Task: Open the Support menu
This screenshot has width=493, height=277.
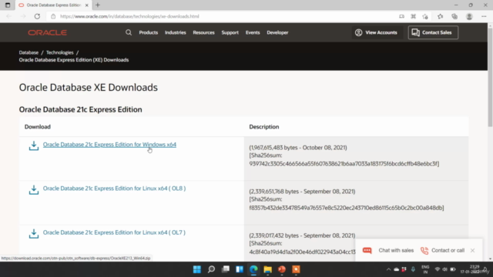Action: click(x=230, y=32)
